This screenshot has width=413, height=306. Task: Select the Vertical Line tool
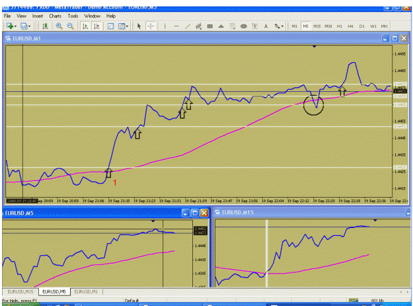pyautogui.click(x=165, y=26)
